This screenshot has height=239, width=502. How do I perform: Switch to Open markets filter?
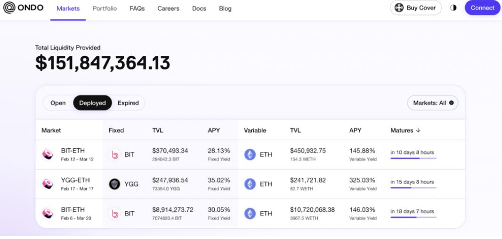tap(58, 103)
